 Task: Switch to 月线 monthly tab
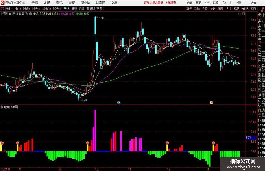(x=82, y=9)
